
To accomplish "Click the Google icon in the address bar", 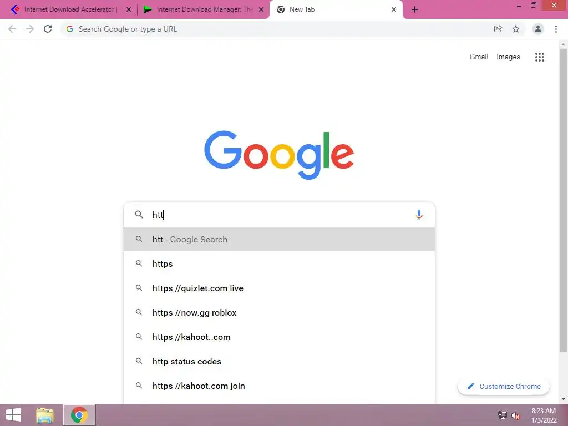I will click(70, 29).
